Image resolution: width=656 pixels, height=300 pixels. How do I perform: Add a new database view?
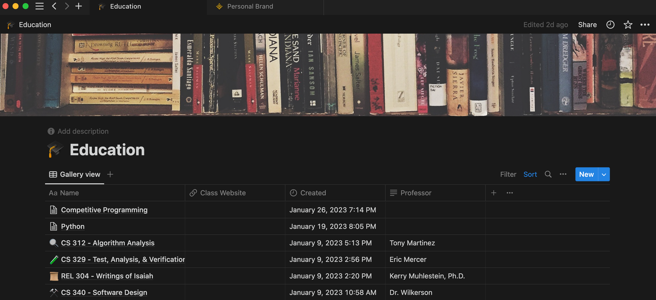pyautogui.click(x=110, y=174)
